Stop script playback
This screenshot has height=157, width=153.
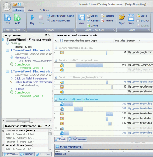(41, 20)
